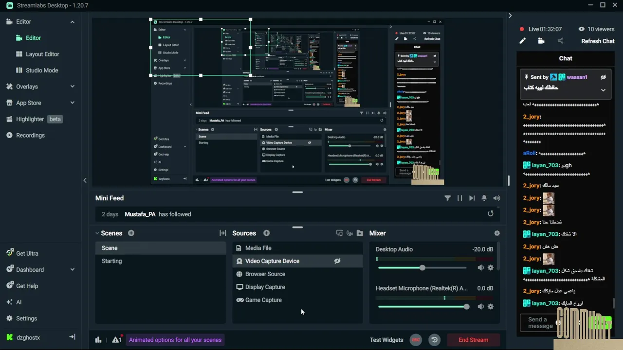Viewport: 623px width, 350px height.
Task: Replay Mustafa_PA follow alert
Action: pyautogui.click(x=491, y=213)
